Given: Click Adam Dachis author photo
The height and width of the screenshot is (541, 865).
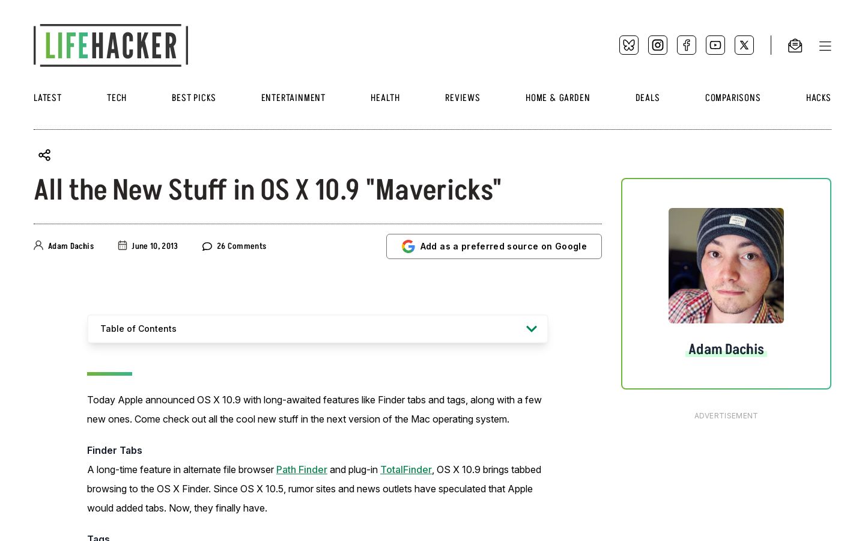Looking at the screenshot, I should point(726,266).
